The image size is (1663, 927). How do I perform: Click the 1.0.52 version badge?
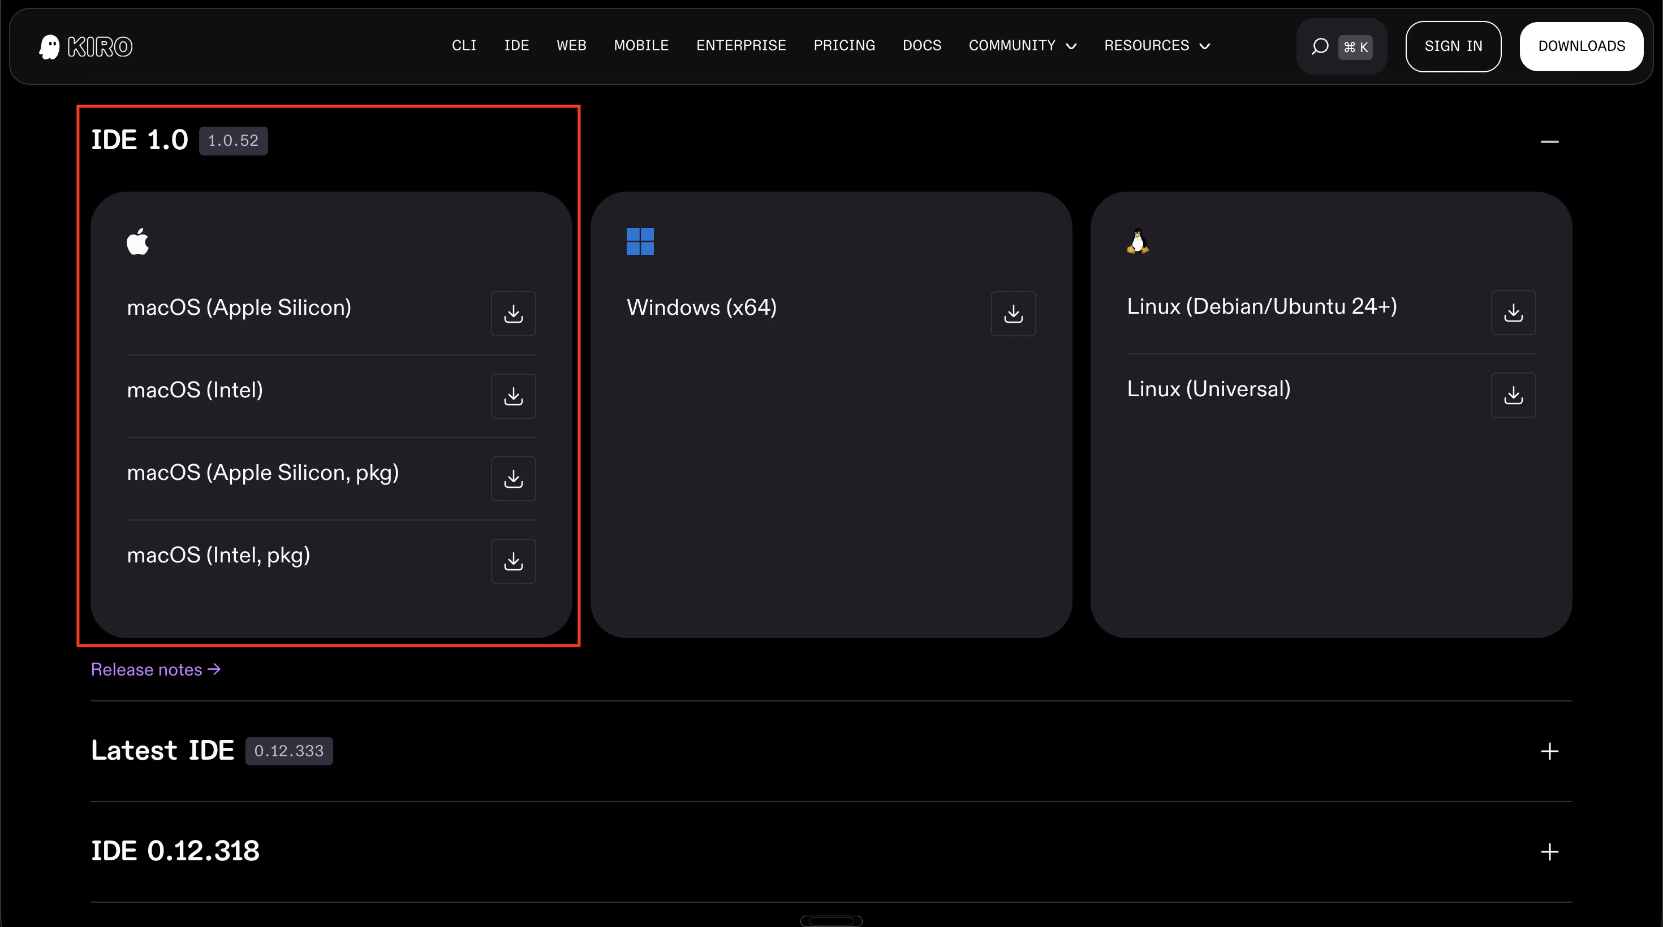pos(233,141)
